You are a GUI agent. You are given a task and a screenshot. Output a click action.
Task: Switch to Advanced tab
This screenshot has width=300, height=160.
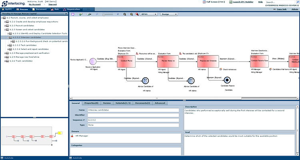tap(160, 103)
